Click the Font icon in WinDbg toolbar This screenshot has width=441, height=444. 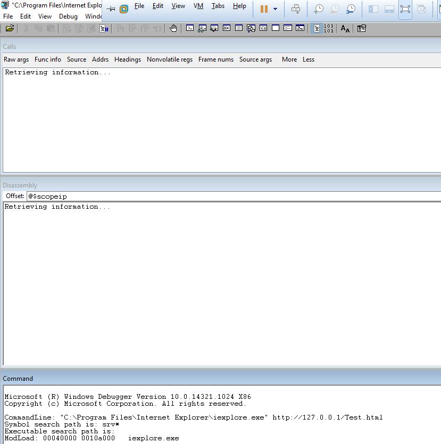345,28
